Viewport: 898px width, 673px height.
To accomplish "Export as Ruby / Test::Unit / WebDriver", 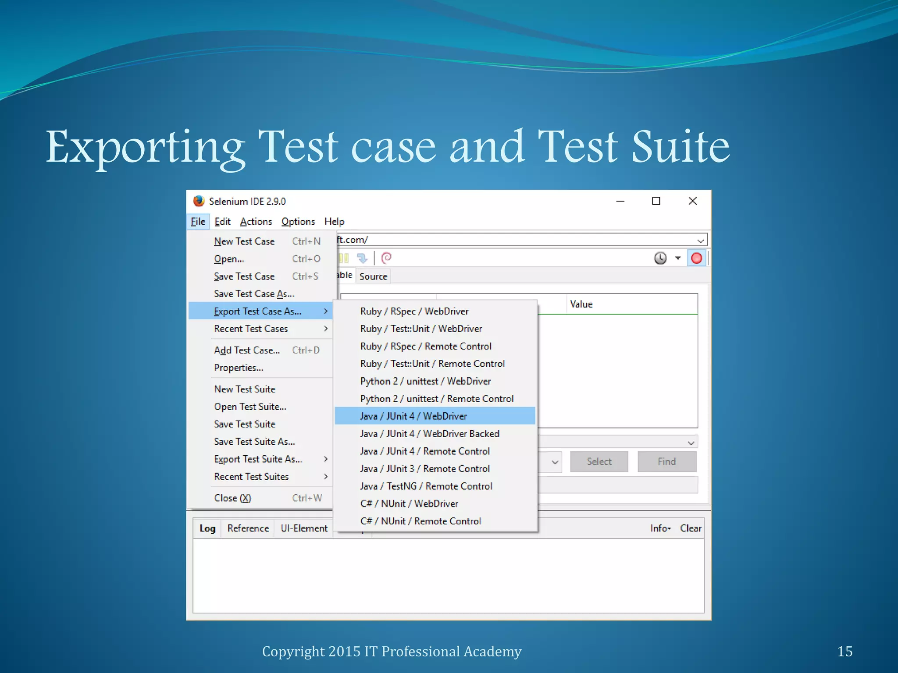I will click(x=435, y=329).
